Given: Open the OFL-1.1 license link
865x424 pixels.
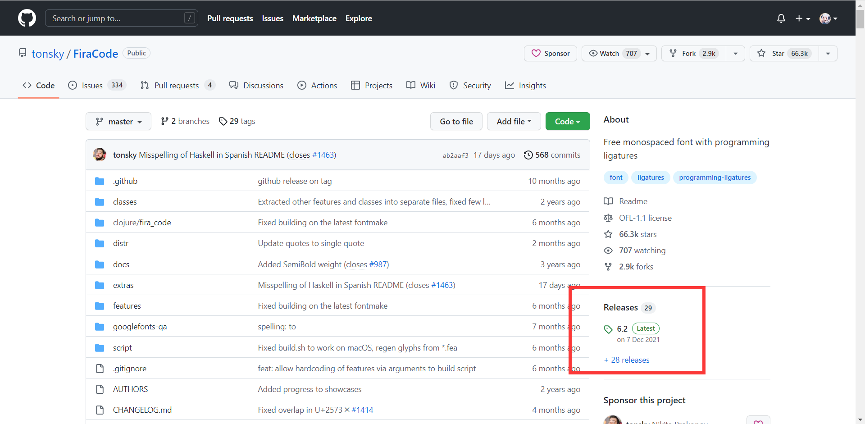Looking at the screenshot, I should click(x=638, y=218).
